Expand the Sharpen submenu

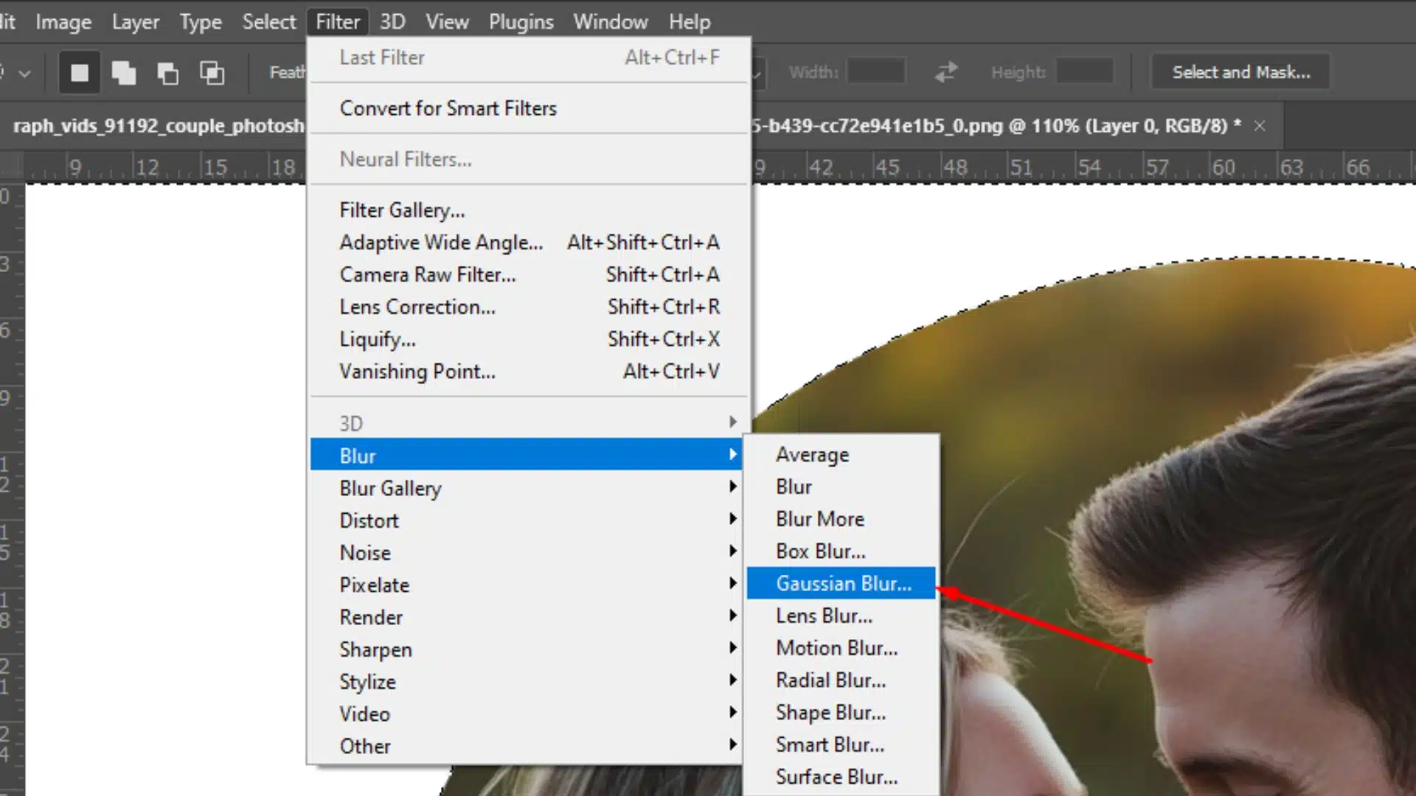(526, 649)
